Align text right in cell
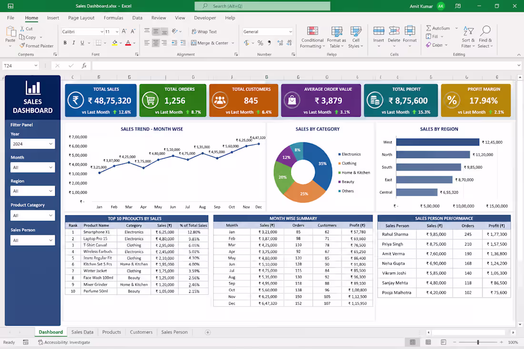524x349 pixels. [x=164, y=43]
